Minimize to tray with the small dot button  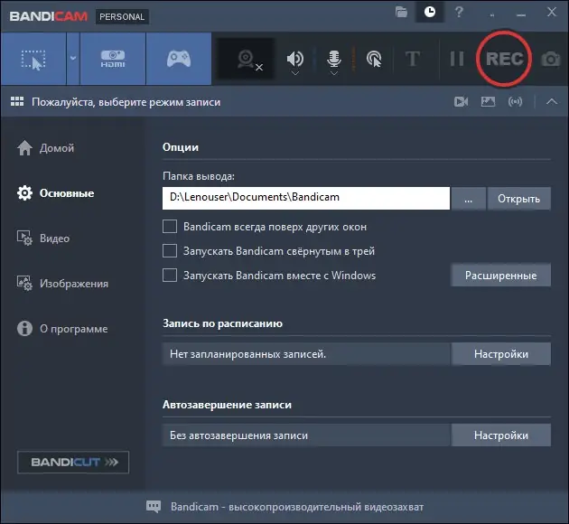[492, 15]
